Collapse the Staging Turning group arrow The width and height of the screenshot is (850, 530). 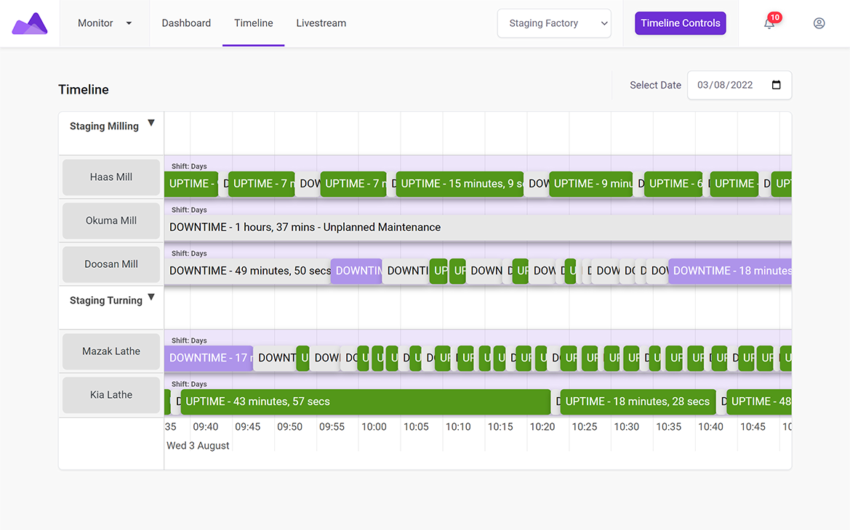151,298
